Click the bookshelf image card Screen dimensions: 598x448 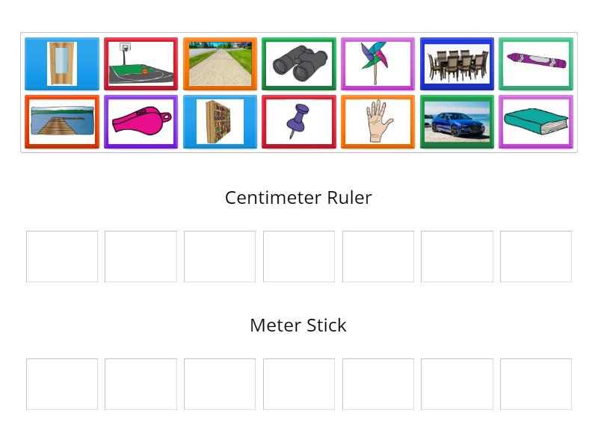pyautogui.click(x=220, y=122)
